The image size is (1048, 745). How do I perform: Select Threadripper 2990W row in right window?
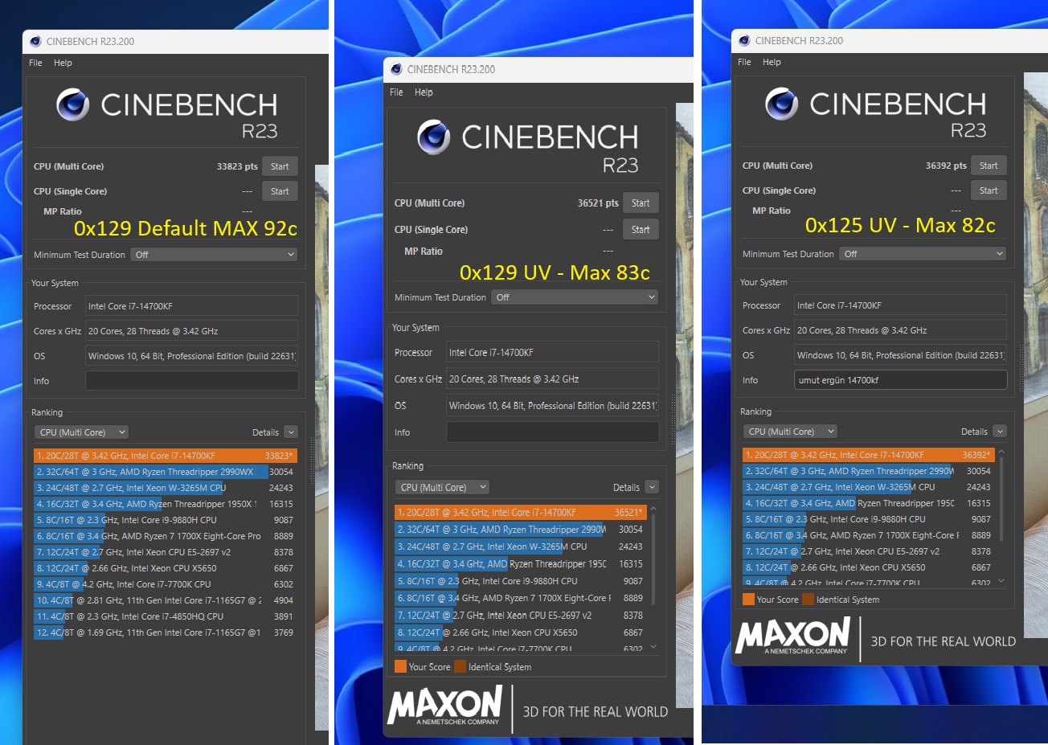(869, 471)
